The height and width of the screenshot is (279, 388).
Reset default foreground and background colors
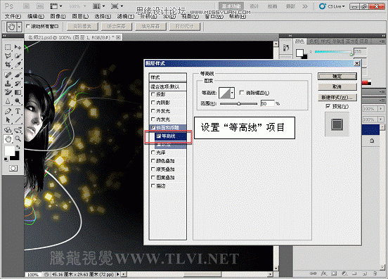tap(6, 160)
